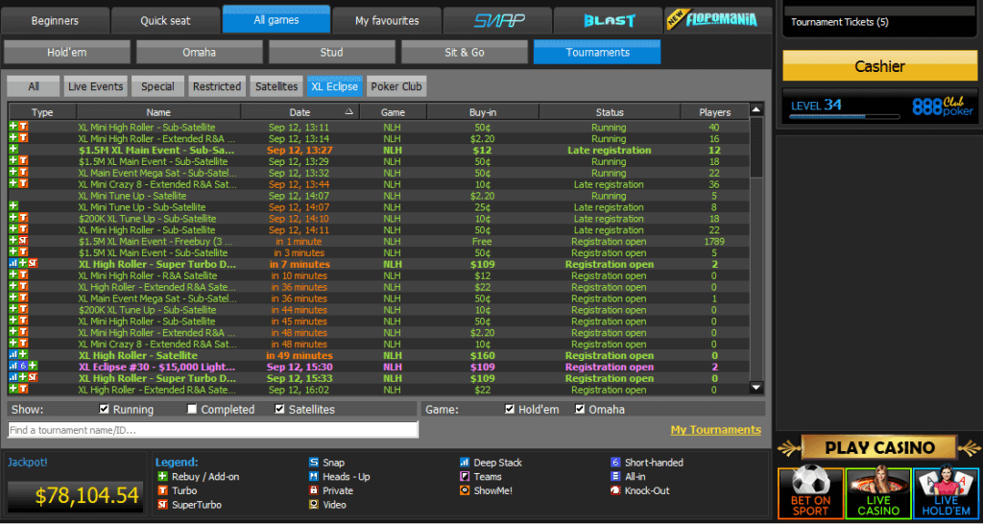The height and width of the screenshot is (524, 983).
Task: Switch to the Beginners tab
Action: pyautogui.click(x=55, y=21)
